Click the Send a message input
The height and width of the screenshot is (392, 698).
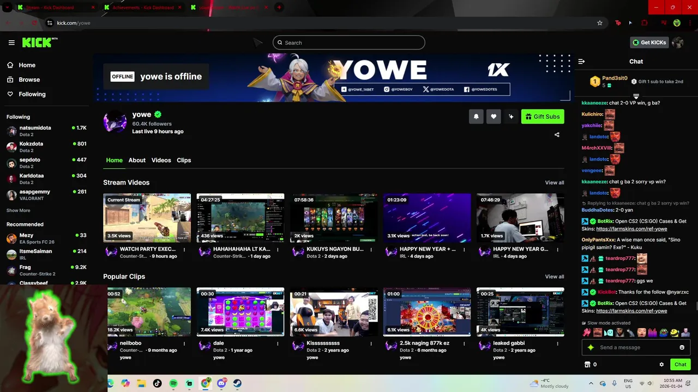635,347
